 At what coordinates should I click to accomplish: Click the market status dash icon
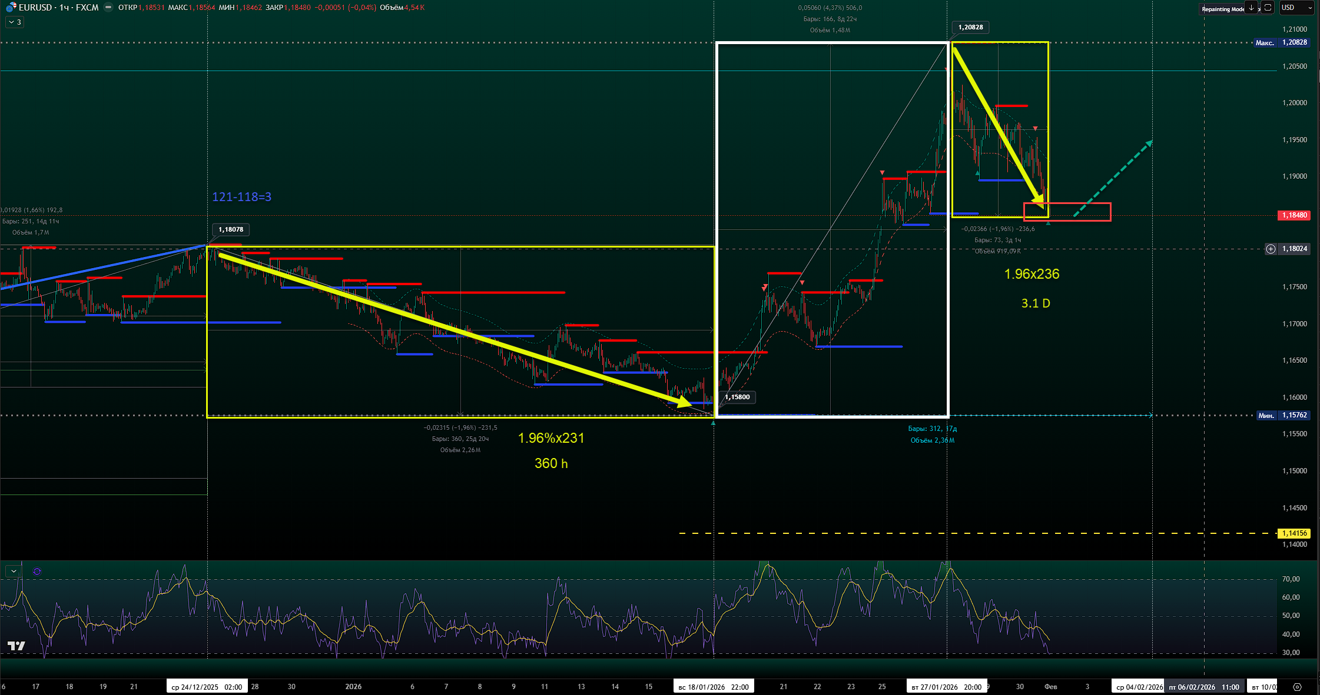pyautogui.click(x=108, y=8)
